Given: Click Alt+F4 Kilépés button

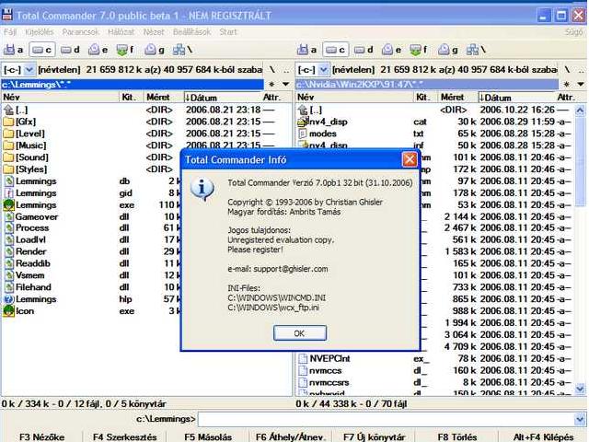Looking at the screenshot, I should (543, 437).
